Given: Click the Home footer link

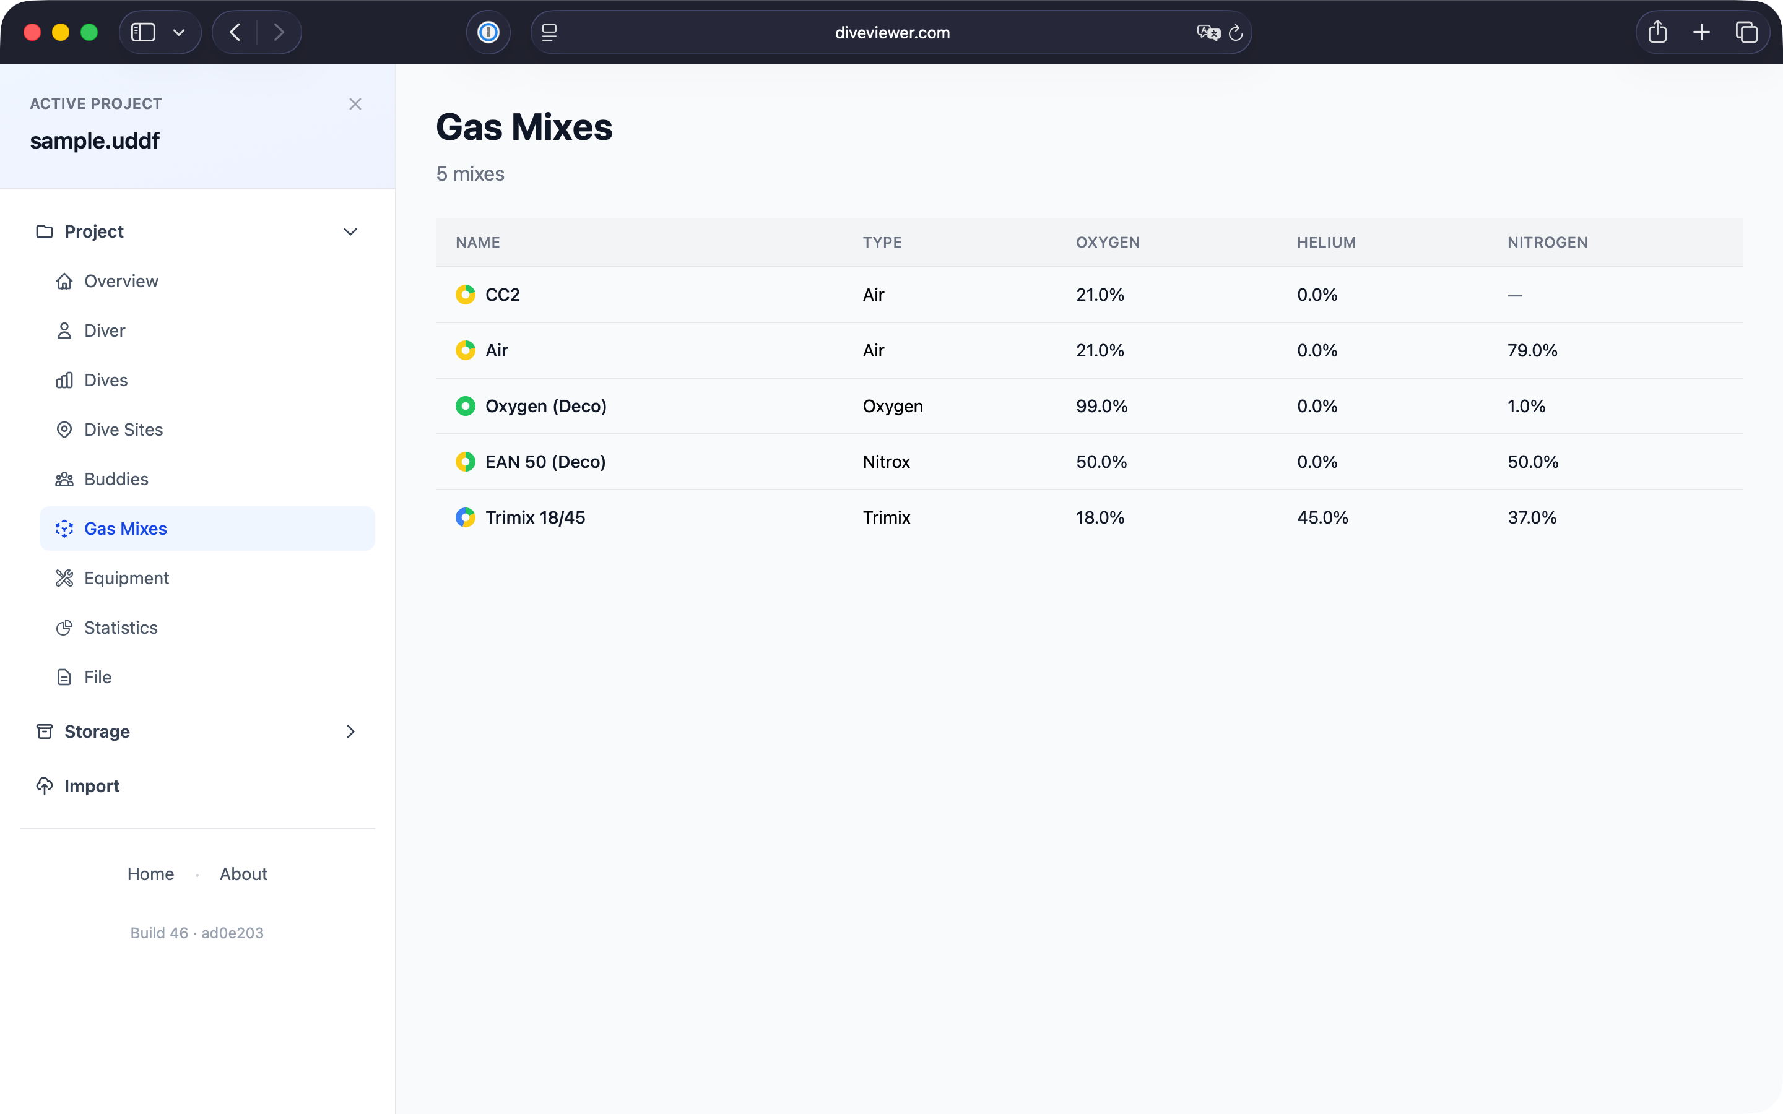Looking at the screenshot, I should click(150, 874).
